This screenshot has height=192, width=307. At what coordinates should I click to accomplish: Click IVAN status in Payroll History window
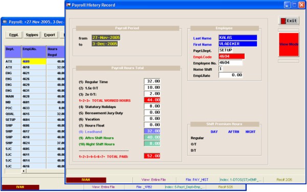[86, 180]
